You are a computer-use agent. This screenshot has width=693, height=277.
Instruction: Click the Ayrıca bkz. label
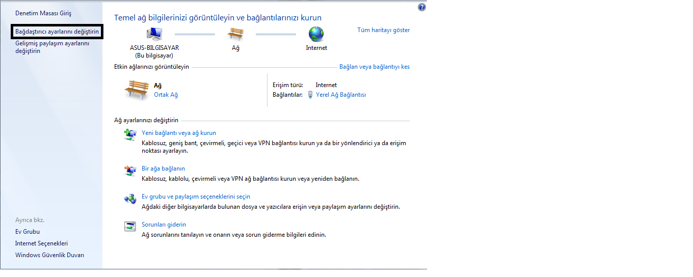(x=30, y=220)
